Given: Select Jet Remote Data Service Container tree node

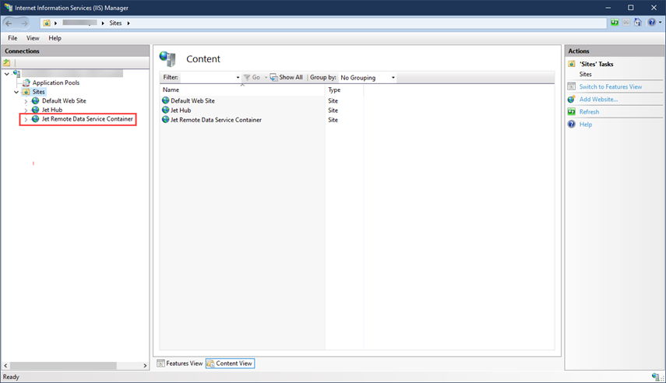Looking at the screenshot, I should 87,119.
